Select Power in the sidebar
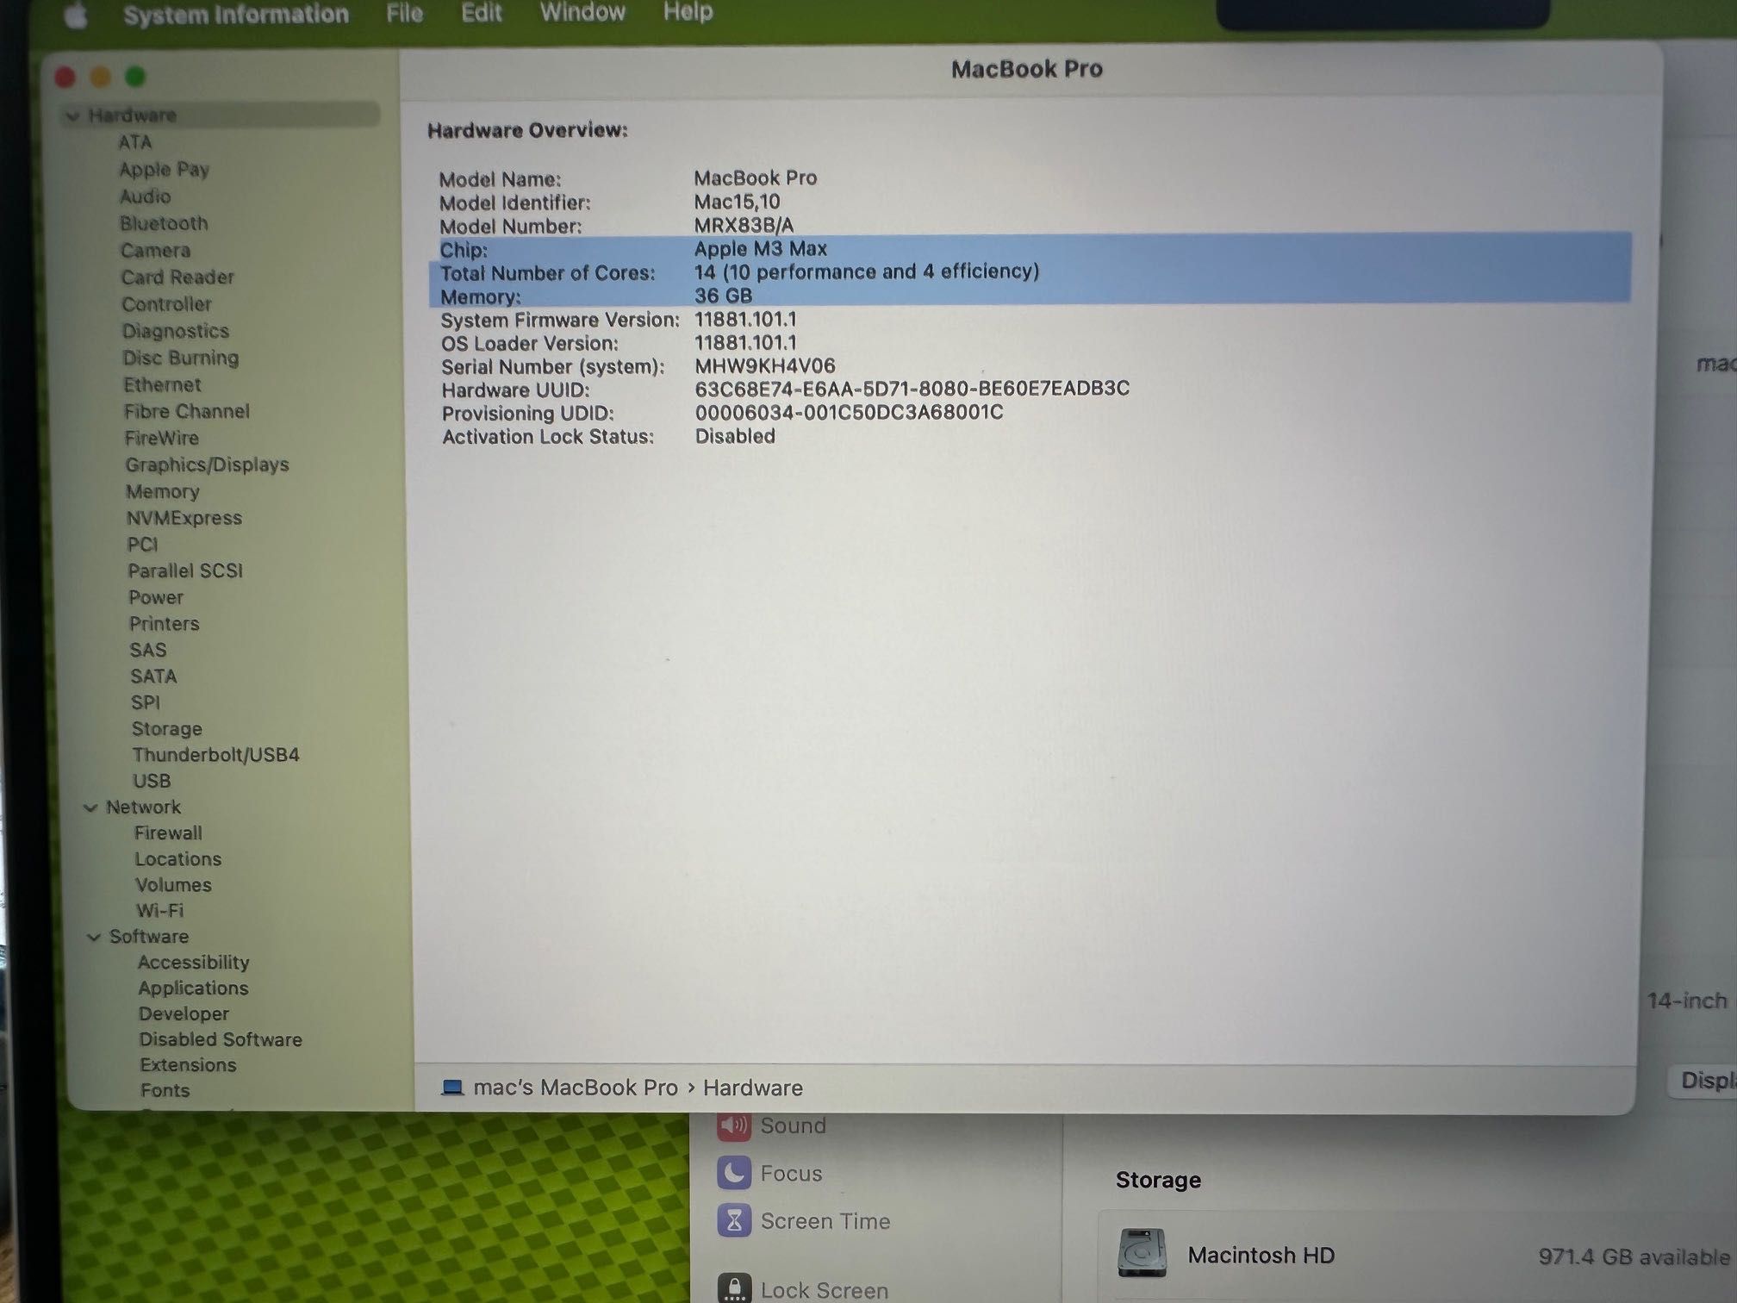The width and height of the screenshot is (1737, 1303). (x=156, y=597)
